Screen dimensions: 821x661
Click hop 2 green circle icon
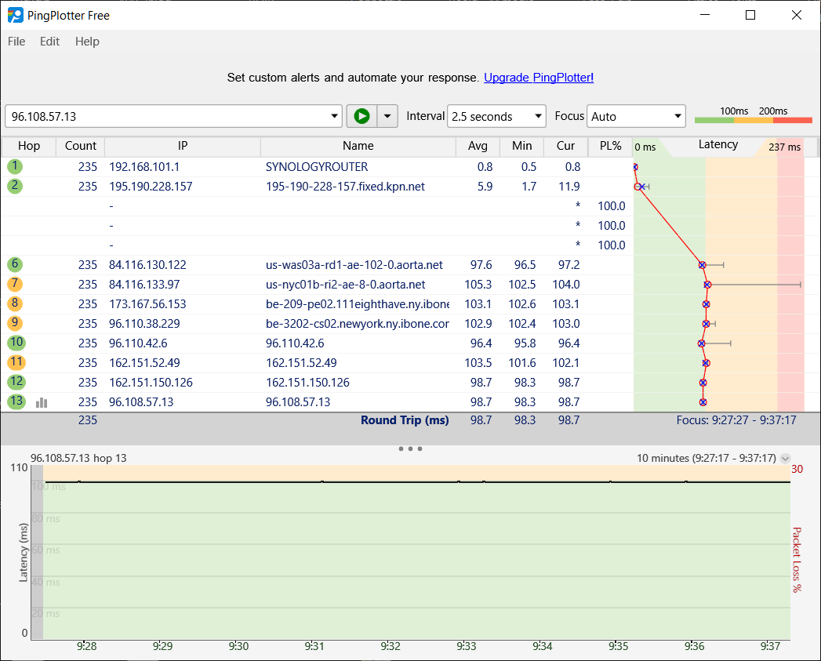[x=16, y=186]
